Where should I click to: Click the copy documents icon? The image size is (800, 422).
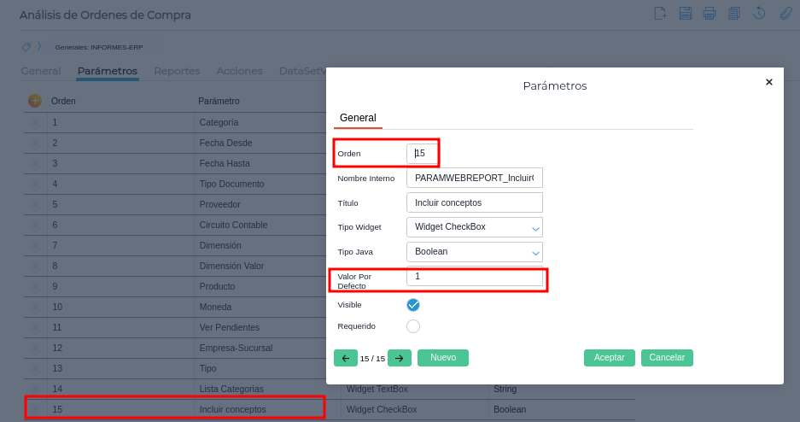tap(734, 13)
